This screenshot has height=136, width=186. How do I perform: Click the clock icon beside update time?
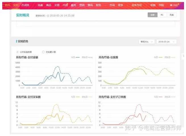coord(48,16)
